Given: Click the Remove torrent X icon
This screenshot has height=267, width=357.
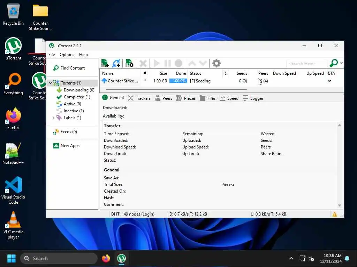Looking at the screenshot, I should 143,63.
